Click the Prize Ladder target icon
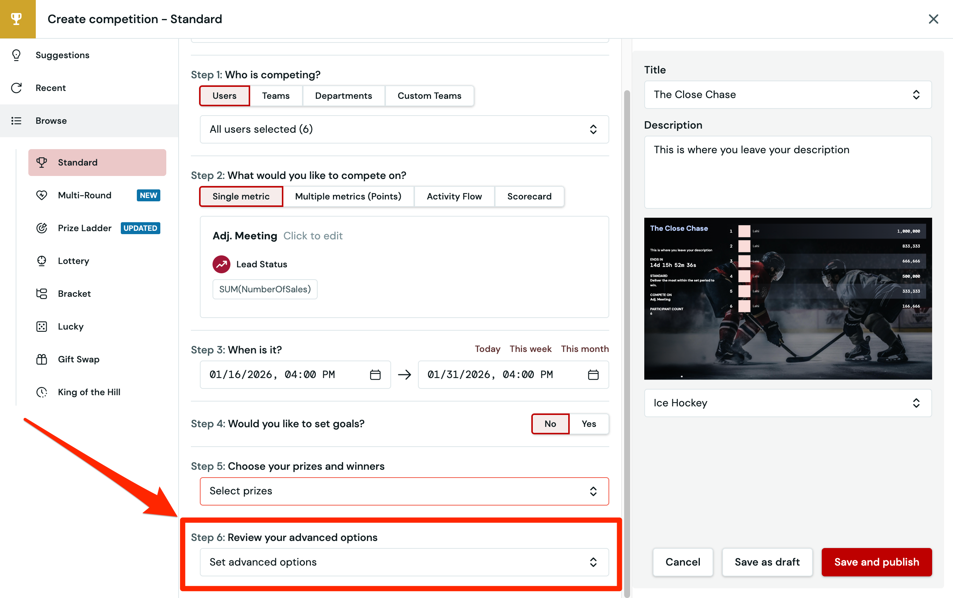 pos(41,228)
